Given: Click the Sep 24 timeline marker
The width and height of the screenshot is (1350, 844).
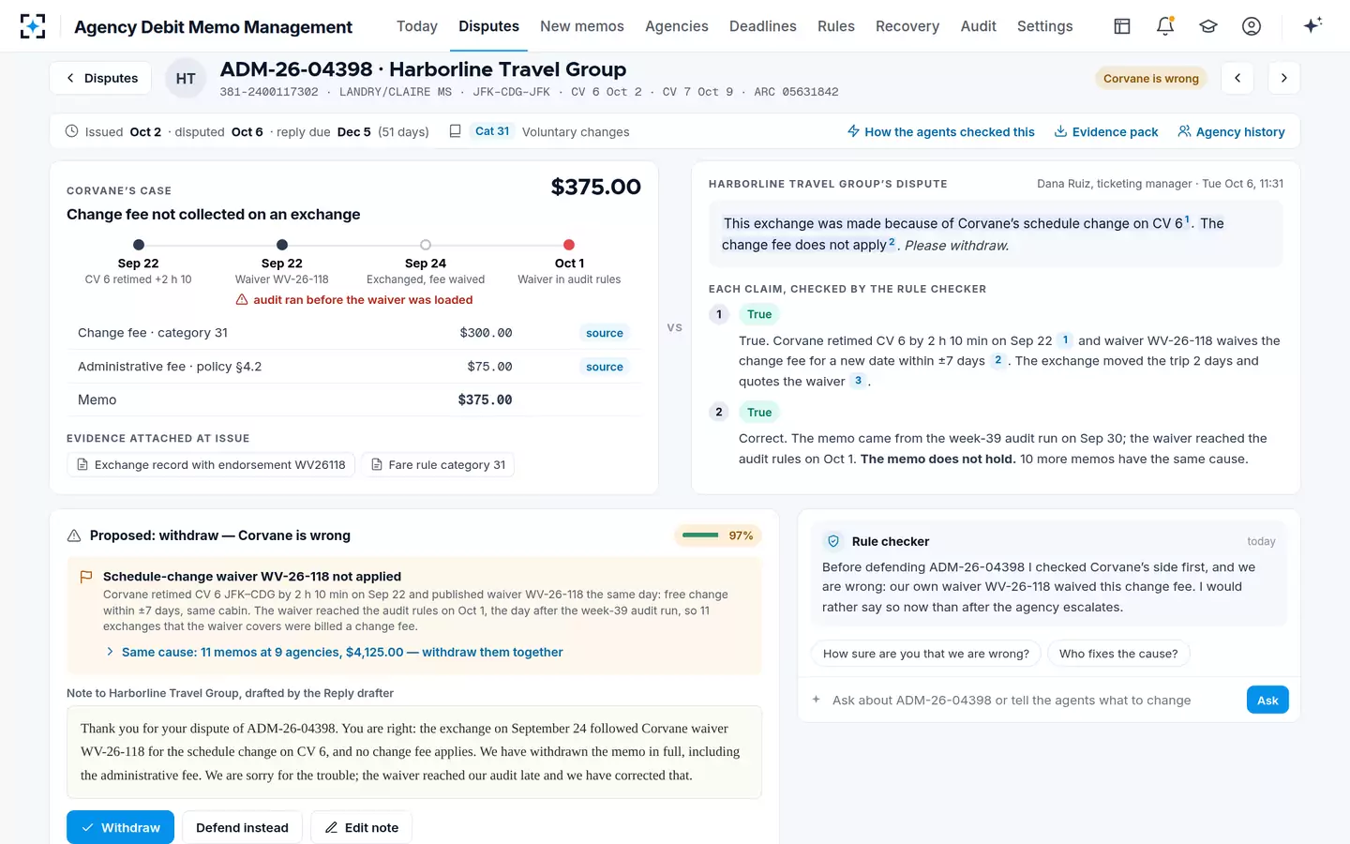Looking at the screenshot, I should [426, 245].
